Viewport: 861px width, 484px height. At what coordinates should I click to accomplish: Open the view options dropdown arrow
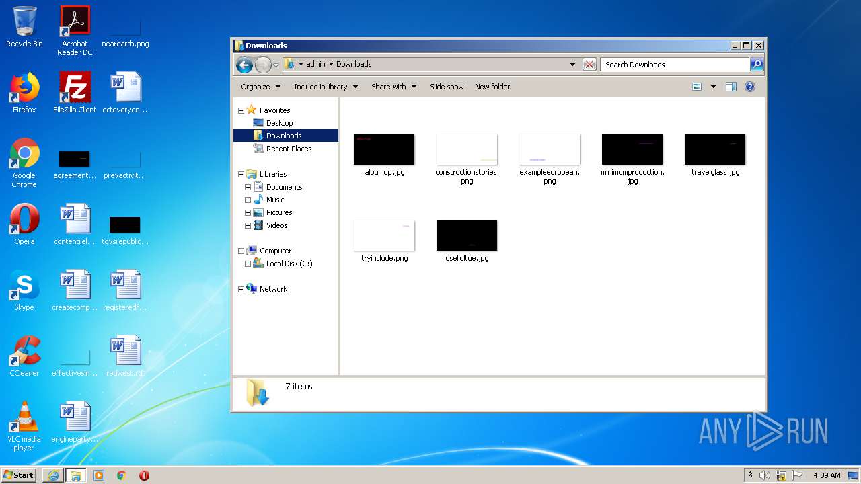713,87
